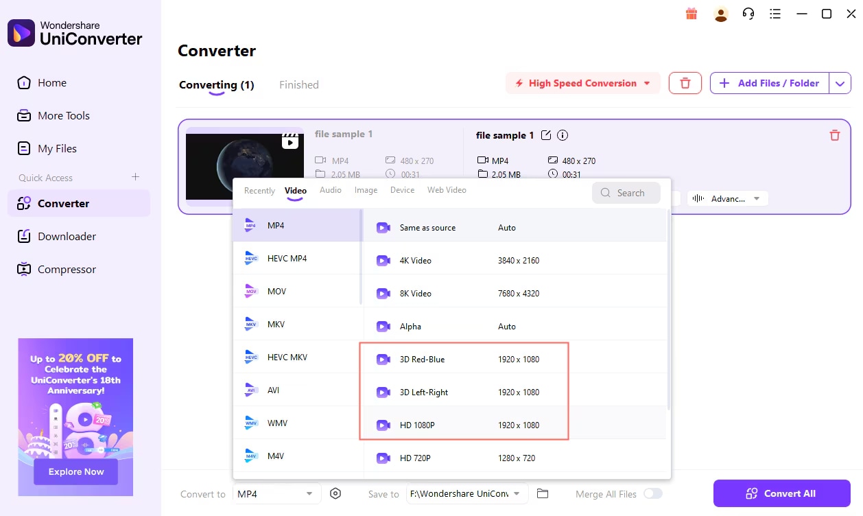The height and width of the screenshot is (516, 863).
Task: Expand the Add Files arrow dropdown
Action: pyautogui.click(x=840, y=83)
